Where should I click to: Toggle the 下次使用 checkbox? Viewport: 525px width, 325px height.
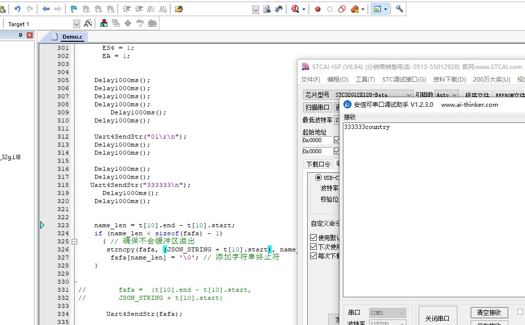coord(313,247)
